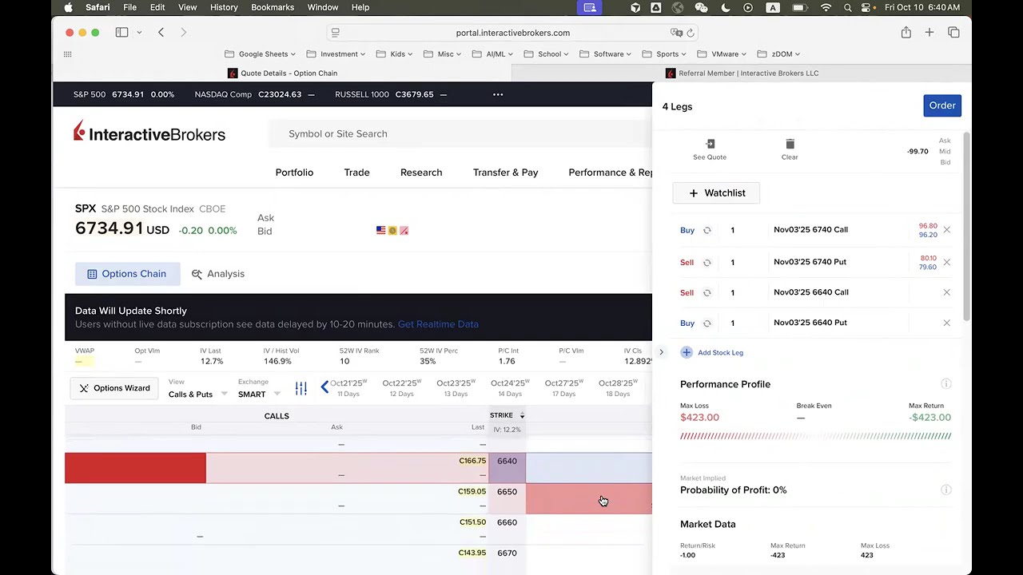Select the Options Chain tab
The image size is (1023, 575).
click(x=128, y=274)
